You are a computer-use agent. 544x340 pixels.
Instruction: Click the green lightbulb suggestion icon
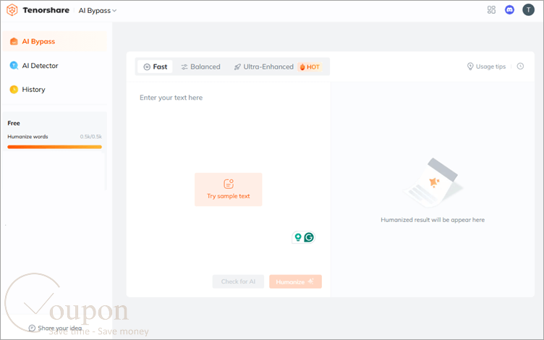pyautogui.click(x=297, y=237)
